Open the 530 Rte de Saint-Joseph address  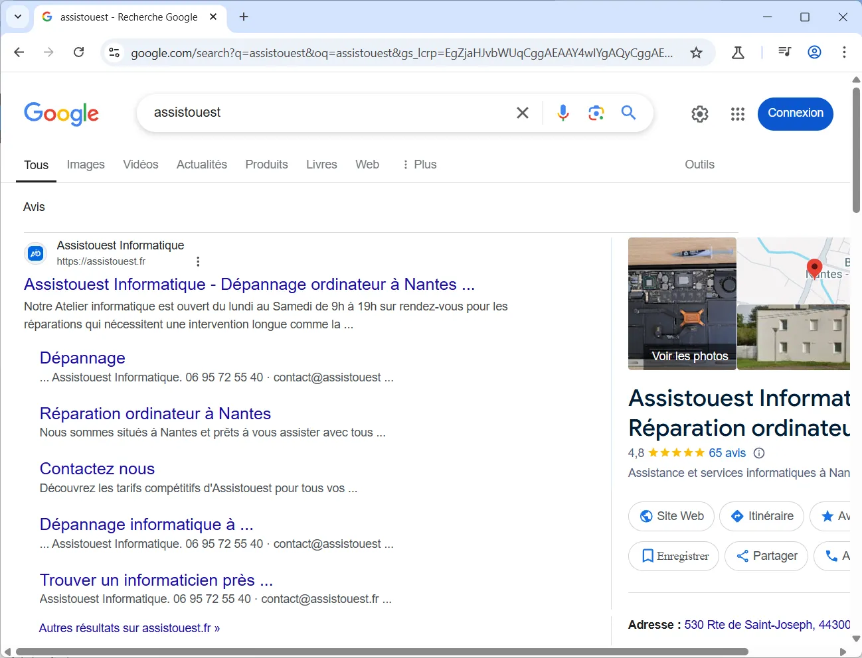pyautogui.click(x=767, y=625)
